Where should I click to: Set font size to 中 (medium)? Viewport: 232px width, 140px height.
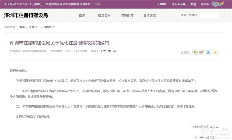coord(109,51)
